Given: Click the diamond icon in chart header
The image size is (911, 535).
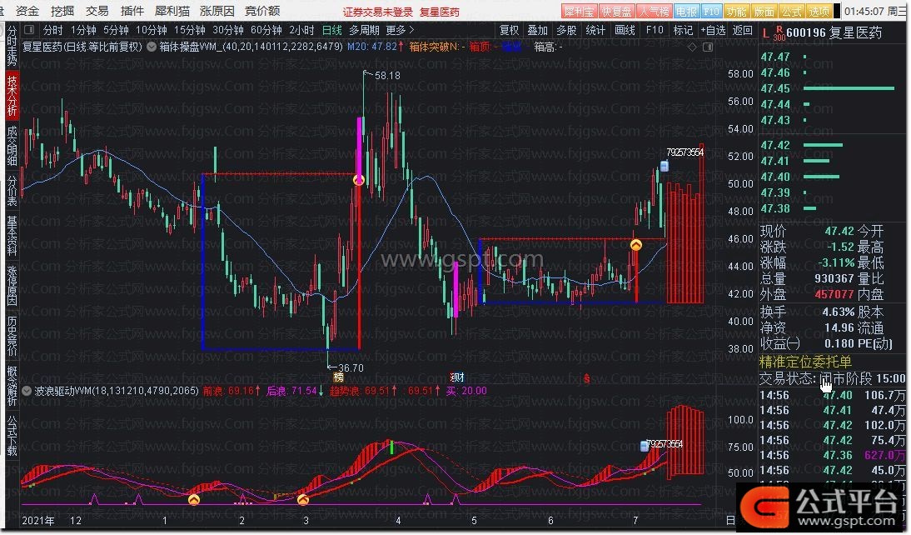Looking at the screenshot, I should (692, 47).
